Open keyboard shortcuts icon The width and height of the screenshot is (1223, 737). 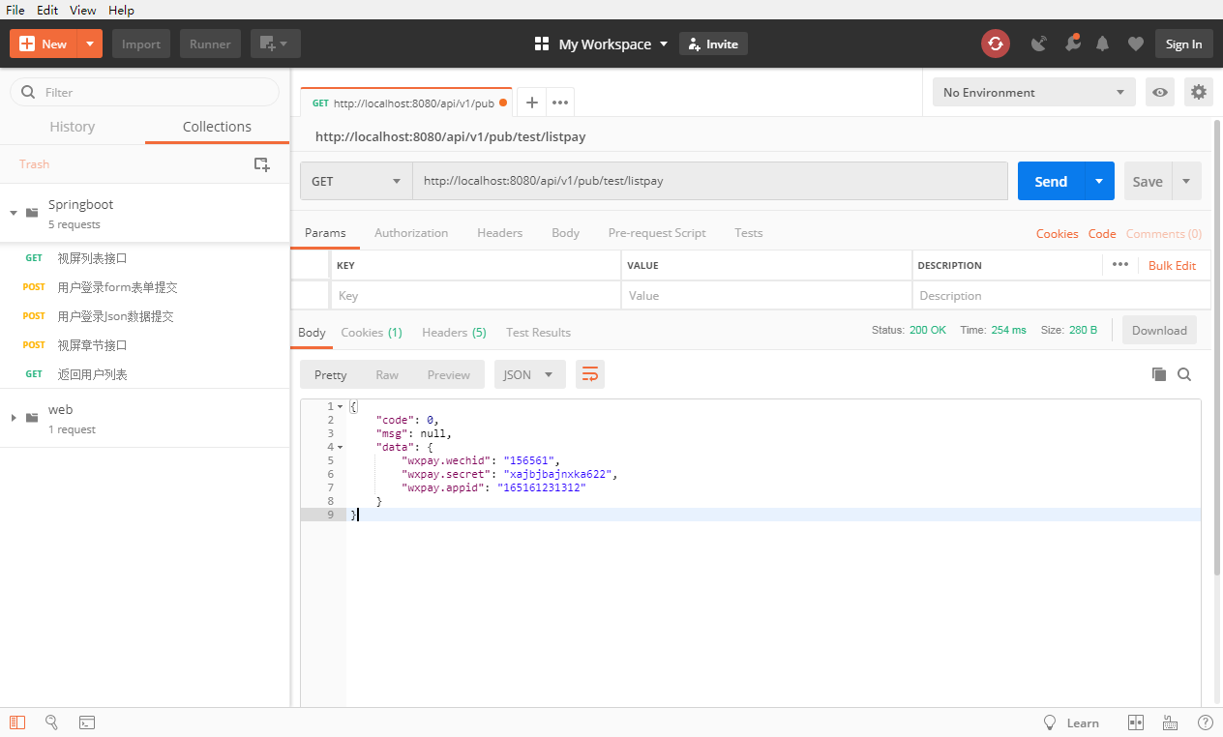(1170, 722)
